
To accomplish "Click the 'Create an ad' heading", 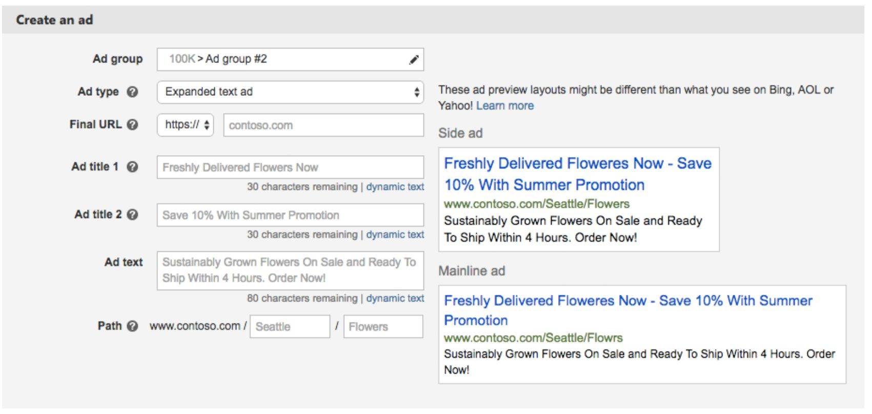I will (x=54, y=20).
